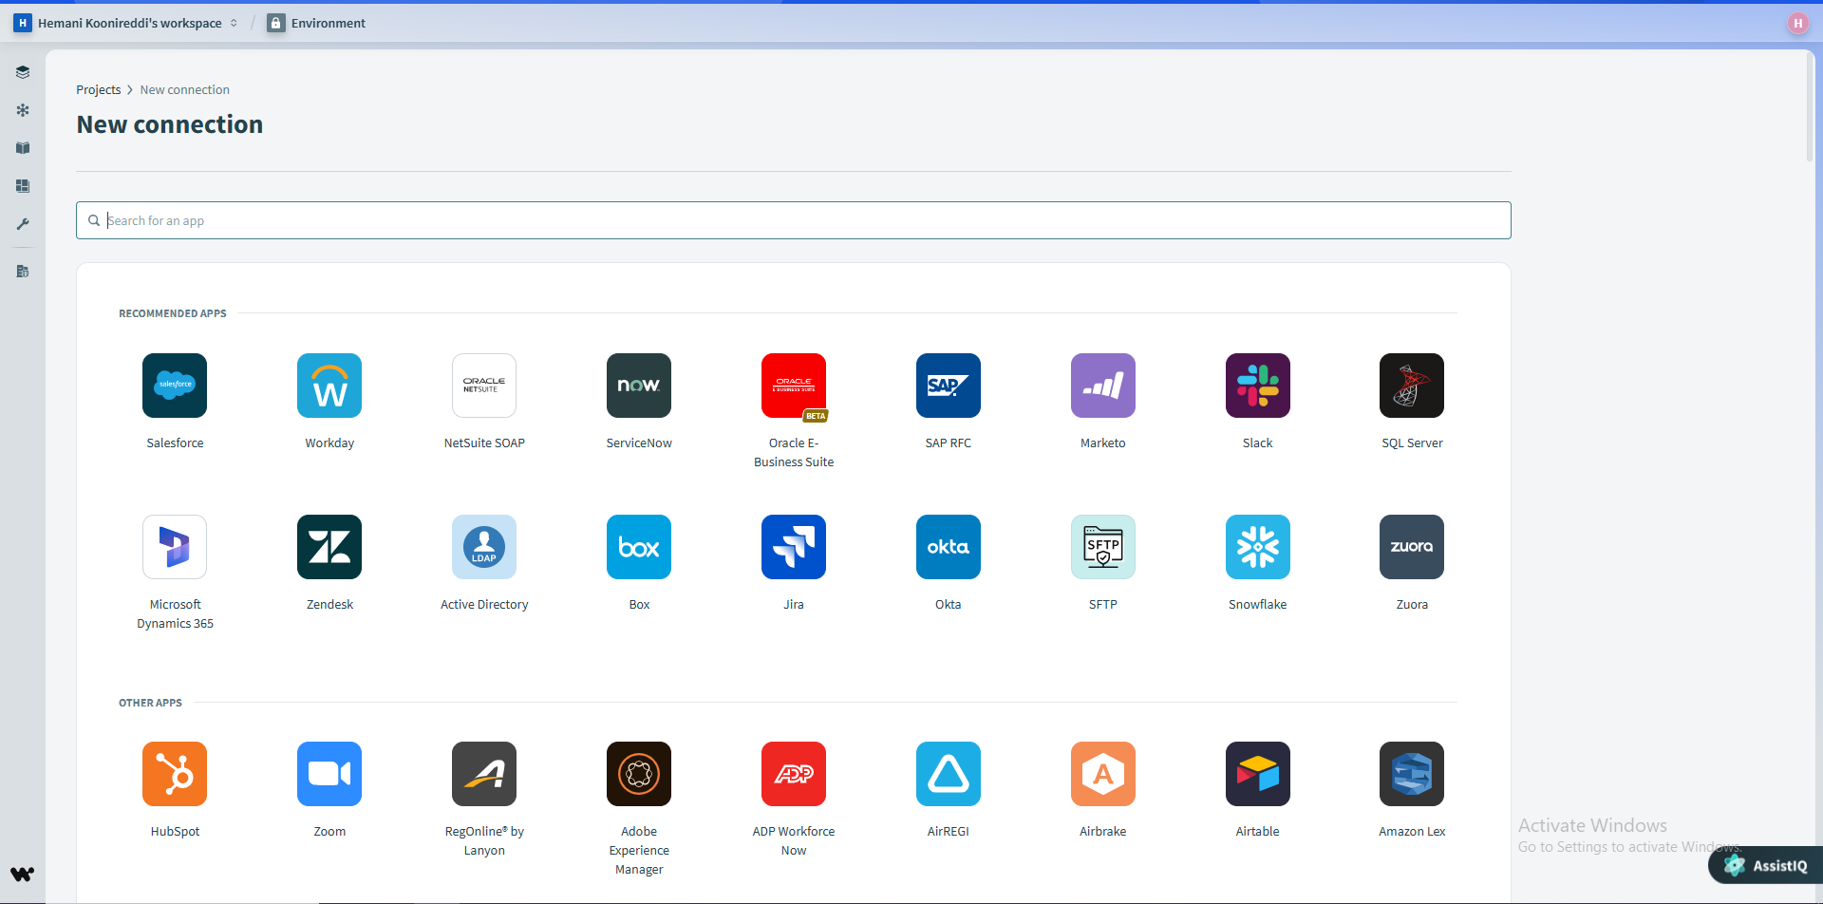This screenshot has width=1823, height=904.
Task: Choose the SQL Server app icon
Action: coord(1412,386)
